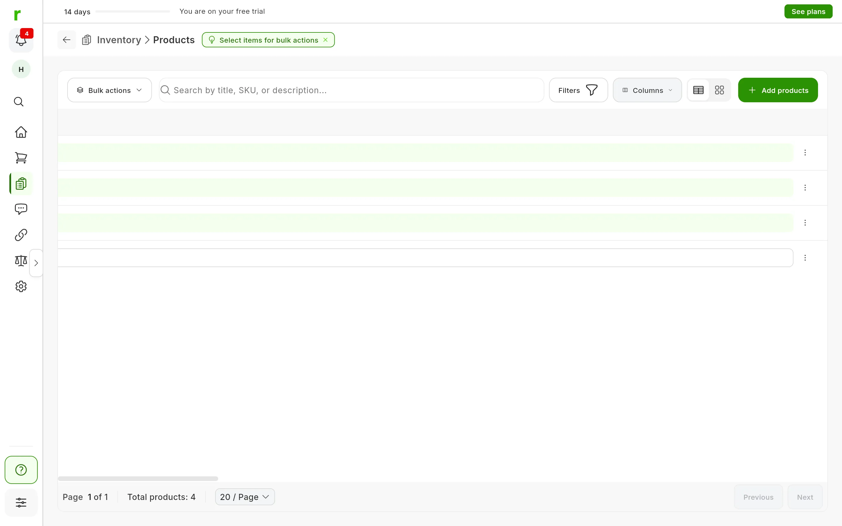
Task: Open the fourth row's three-dot menu
Action: tap(805, 258)
